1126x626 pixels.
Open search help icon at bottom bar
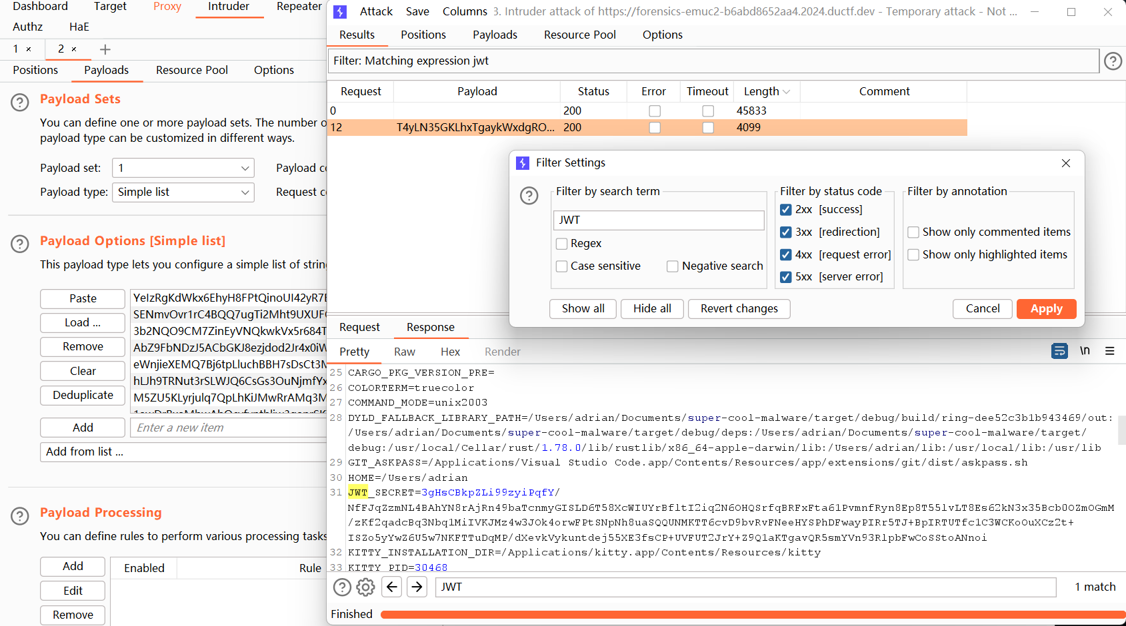[x=342, y=587]
